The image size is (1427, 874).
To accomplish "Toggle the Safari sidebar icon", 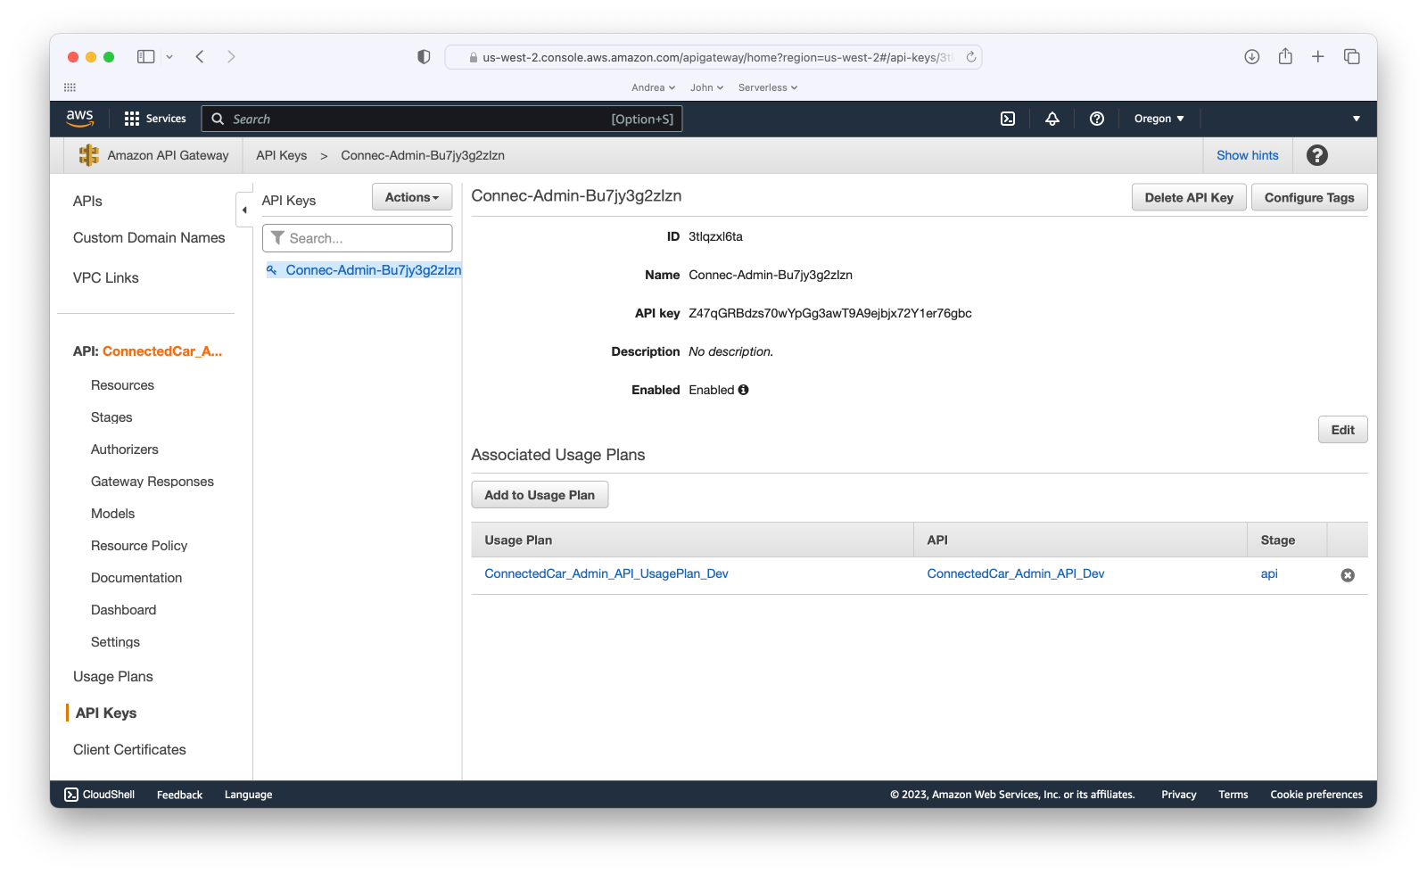I will coord(146,56).
